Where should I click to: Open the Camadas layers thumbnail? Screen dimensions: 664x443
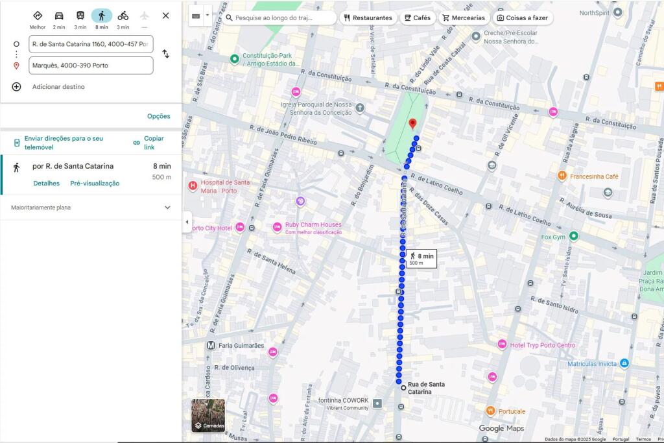208,415
